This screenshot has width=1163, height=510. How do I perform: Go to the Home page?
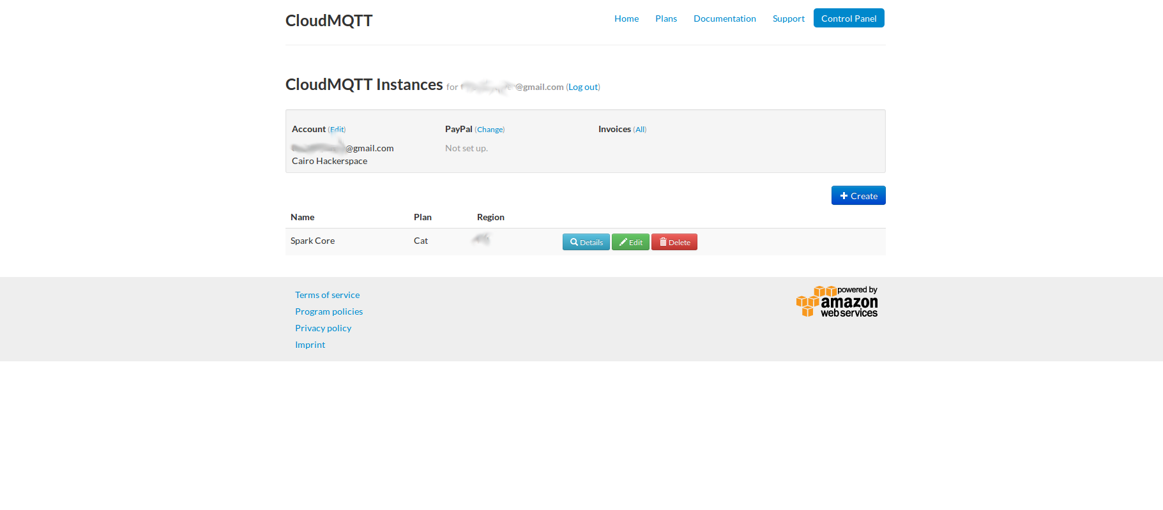click(x=627, y=19)
